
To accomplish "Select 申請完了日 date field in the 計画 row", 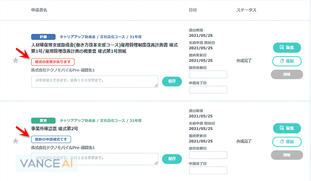I will point(208,90).
